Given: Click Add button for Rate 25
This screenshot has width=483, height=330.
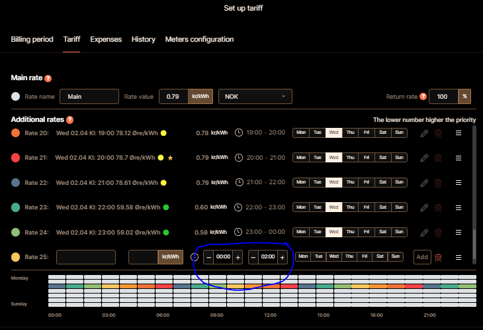Looking at the screenshot, I should [x=422, y=257].
